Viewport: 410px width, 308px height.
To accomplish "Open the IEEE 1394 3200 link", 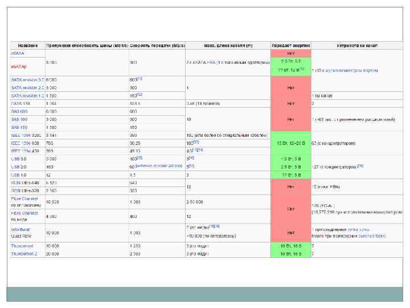I will 26,135.
